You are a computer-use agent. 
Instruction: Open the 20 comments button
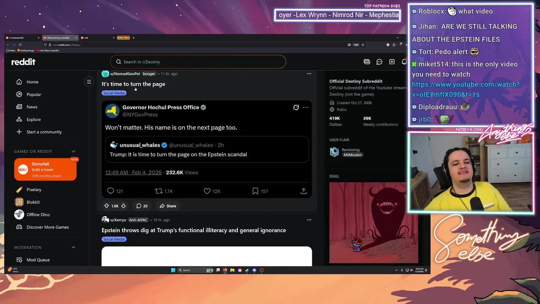pos(142,206)
